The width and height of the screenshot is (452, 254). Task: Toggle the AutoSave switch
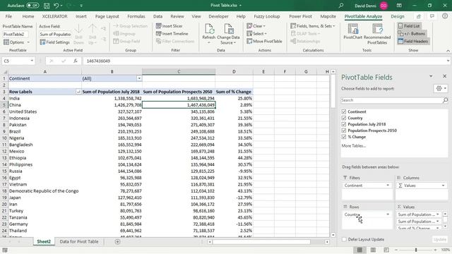tap(32, 6)
